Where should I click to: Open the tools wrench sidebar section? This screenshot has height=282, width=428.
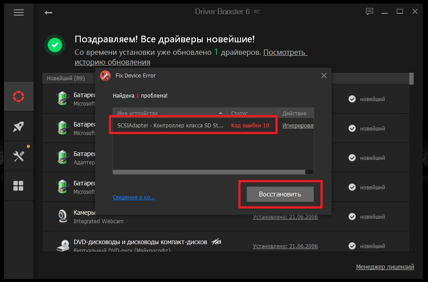point(19,156)
